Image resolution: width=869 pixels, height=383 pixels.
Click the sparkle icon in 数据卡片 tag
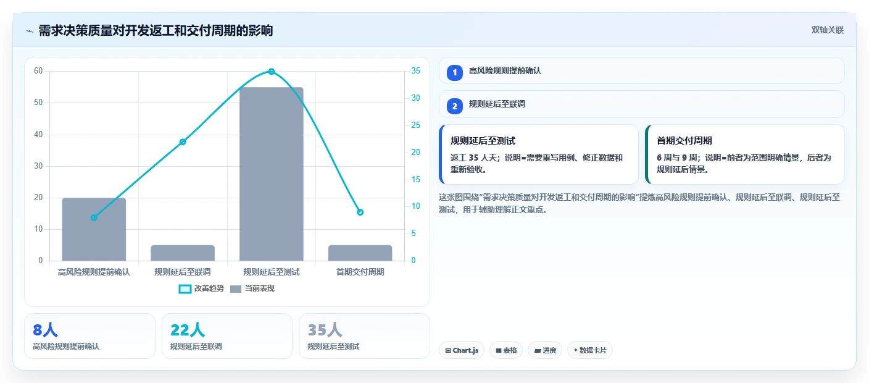(576, 350)
